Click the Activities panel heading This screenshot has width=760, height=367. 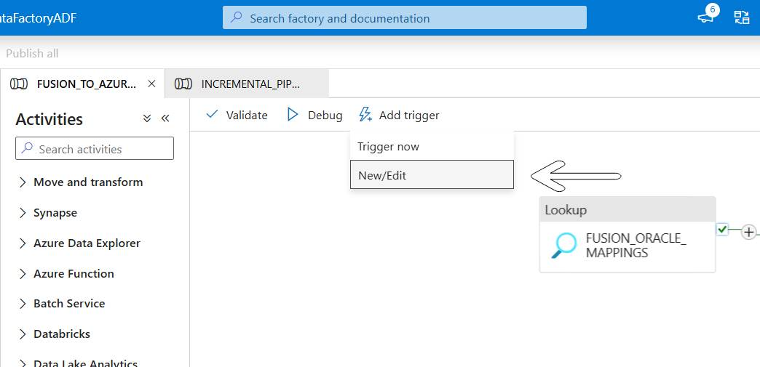click(49, 118)
